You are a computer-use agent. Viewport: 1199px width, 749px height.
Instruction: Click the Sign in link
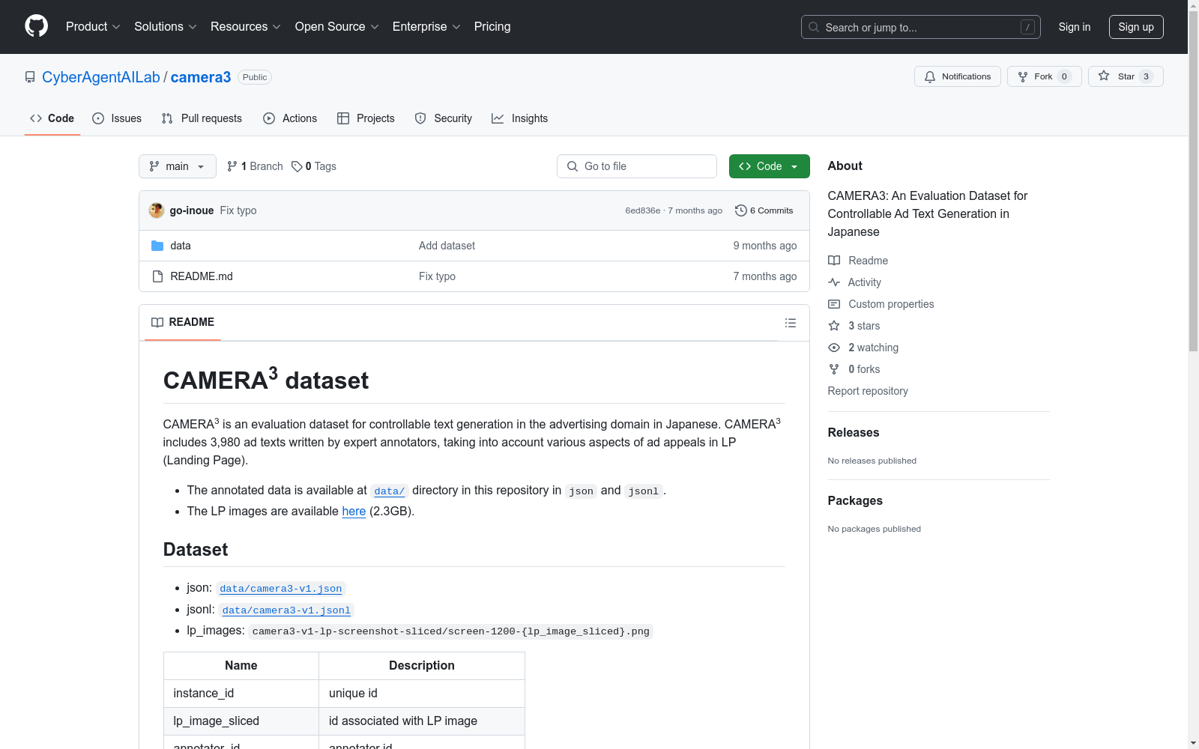coord(1074,27)
